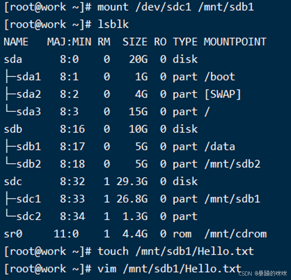Click the /data mountpoint text
The width and height of the screenshot is (291, 280).
point(219,146)
